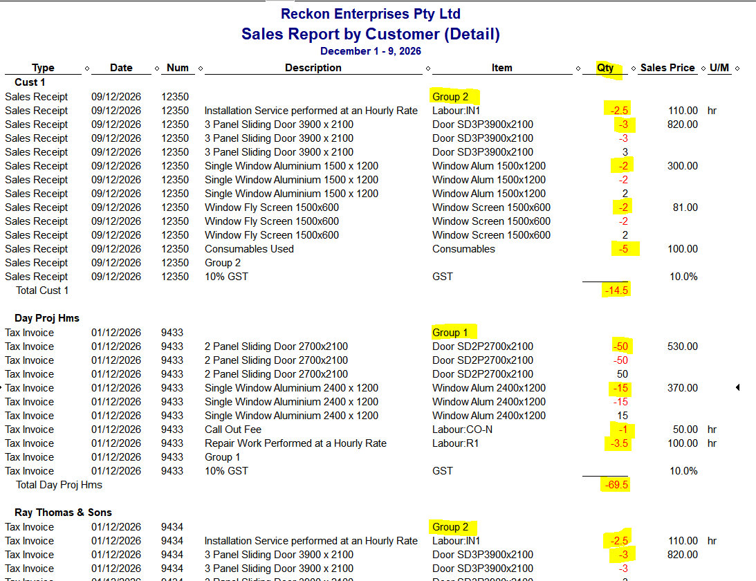Viewport: 756px width, 581px height.
Task: Click the -69.5 total quantity for Day Proj Hms
Action: coord(616,485)
